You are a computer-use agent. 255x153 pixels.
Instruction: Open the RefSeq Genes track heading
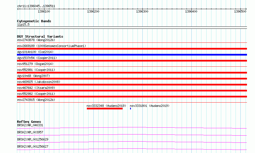pyautogui.click(x=29, y=122)
